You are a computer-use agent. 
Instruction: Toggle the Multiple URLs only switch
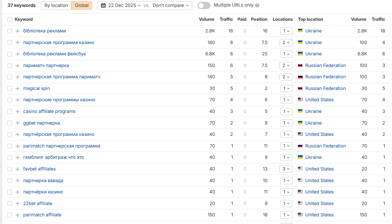pos(204,5)
